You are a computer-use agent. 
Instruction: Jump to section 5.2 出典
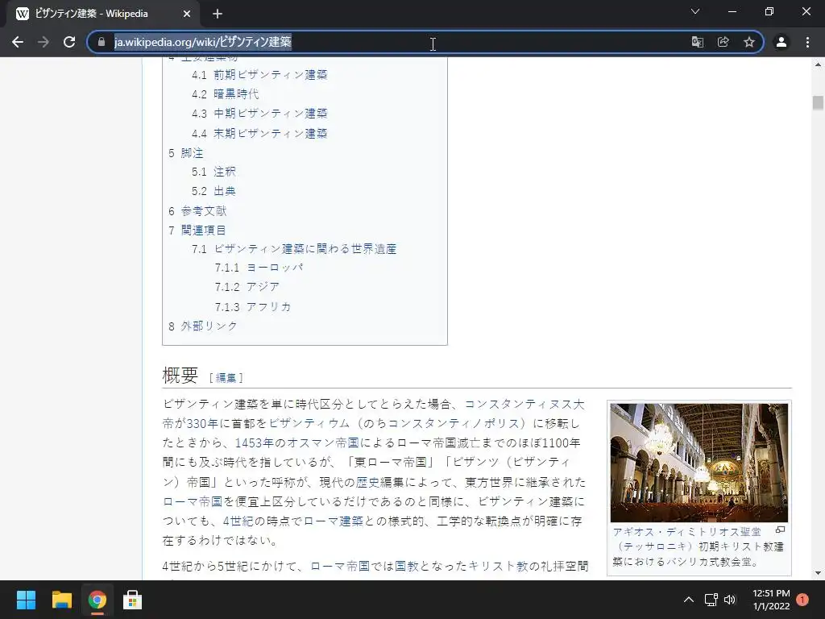point(214,191)
